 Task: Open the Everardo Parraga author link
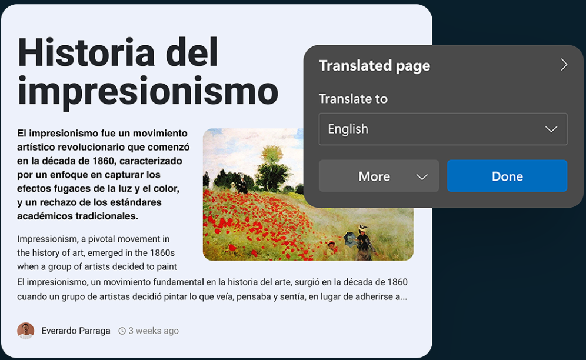76,331
